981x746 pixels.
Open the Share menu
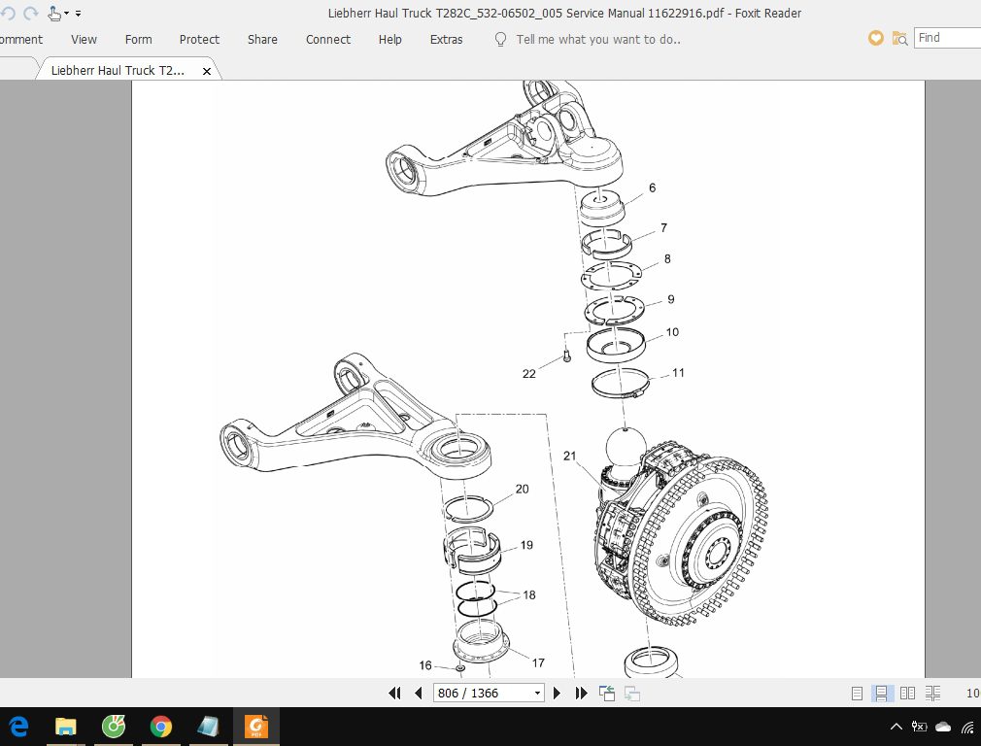(x=262, y=40)
